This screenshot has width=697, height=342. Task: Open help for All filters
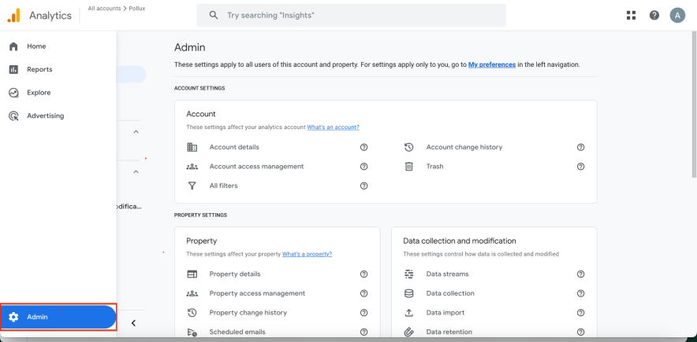363,186
